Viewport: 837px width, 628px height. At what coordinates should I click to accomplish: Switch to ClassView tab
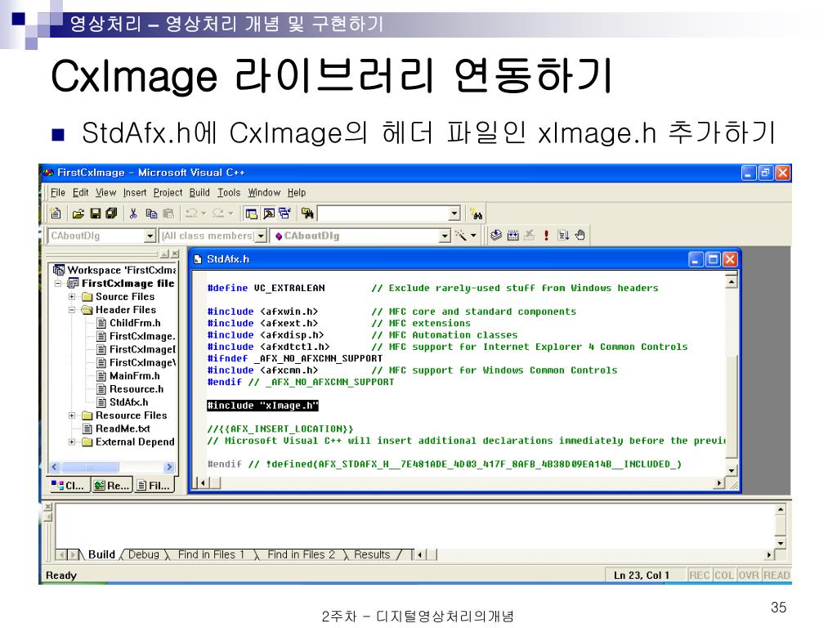69,486
